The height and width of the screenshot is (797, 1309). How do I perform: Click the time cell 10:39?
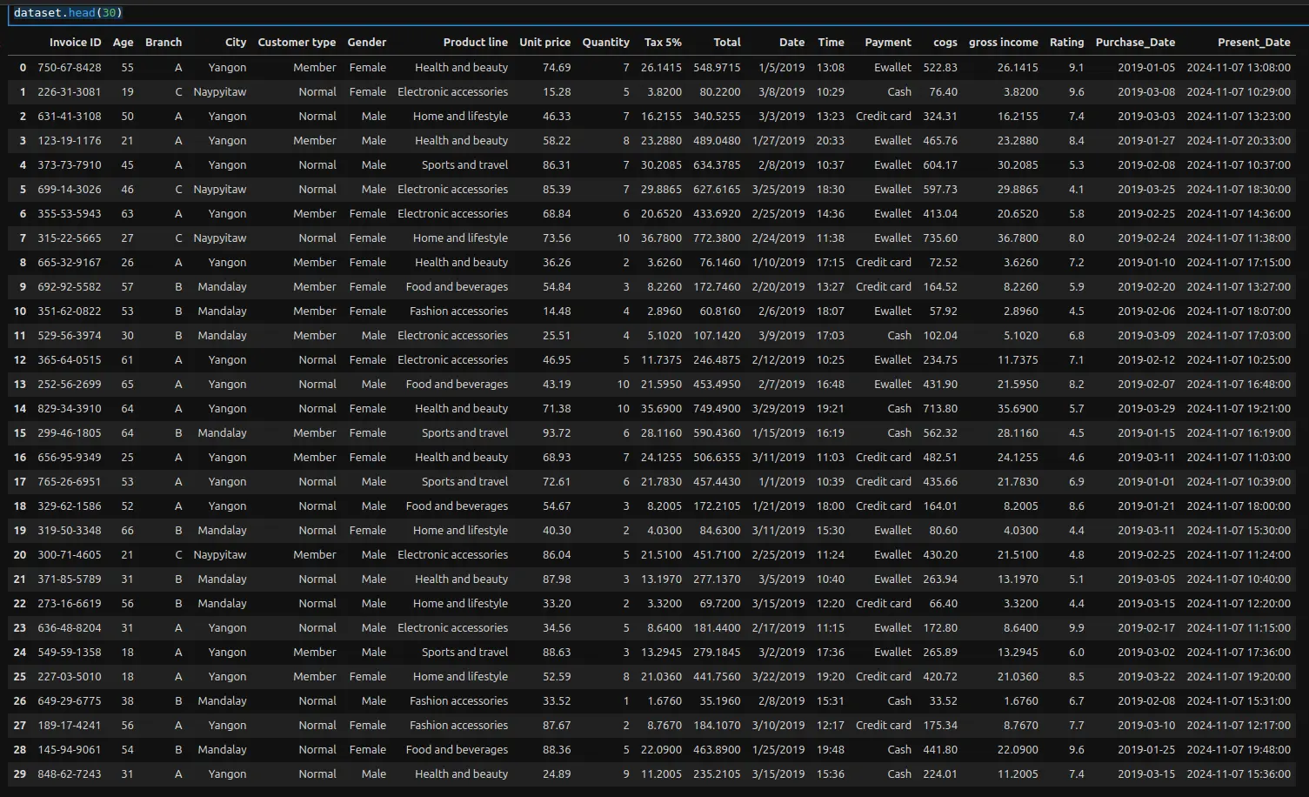click(831, 481)
